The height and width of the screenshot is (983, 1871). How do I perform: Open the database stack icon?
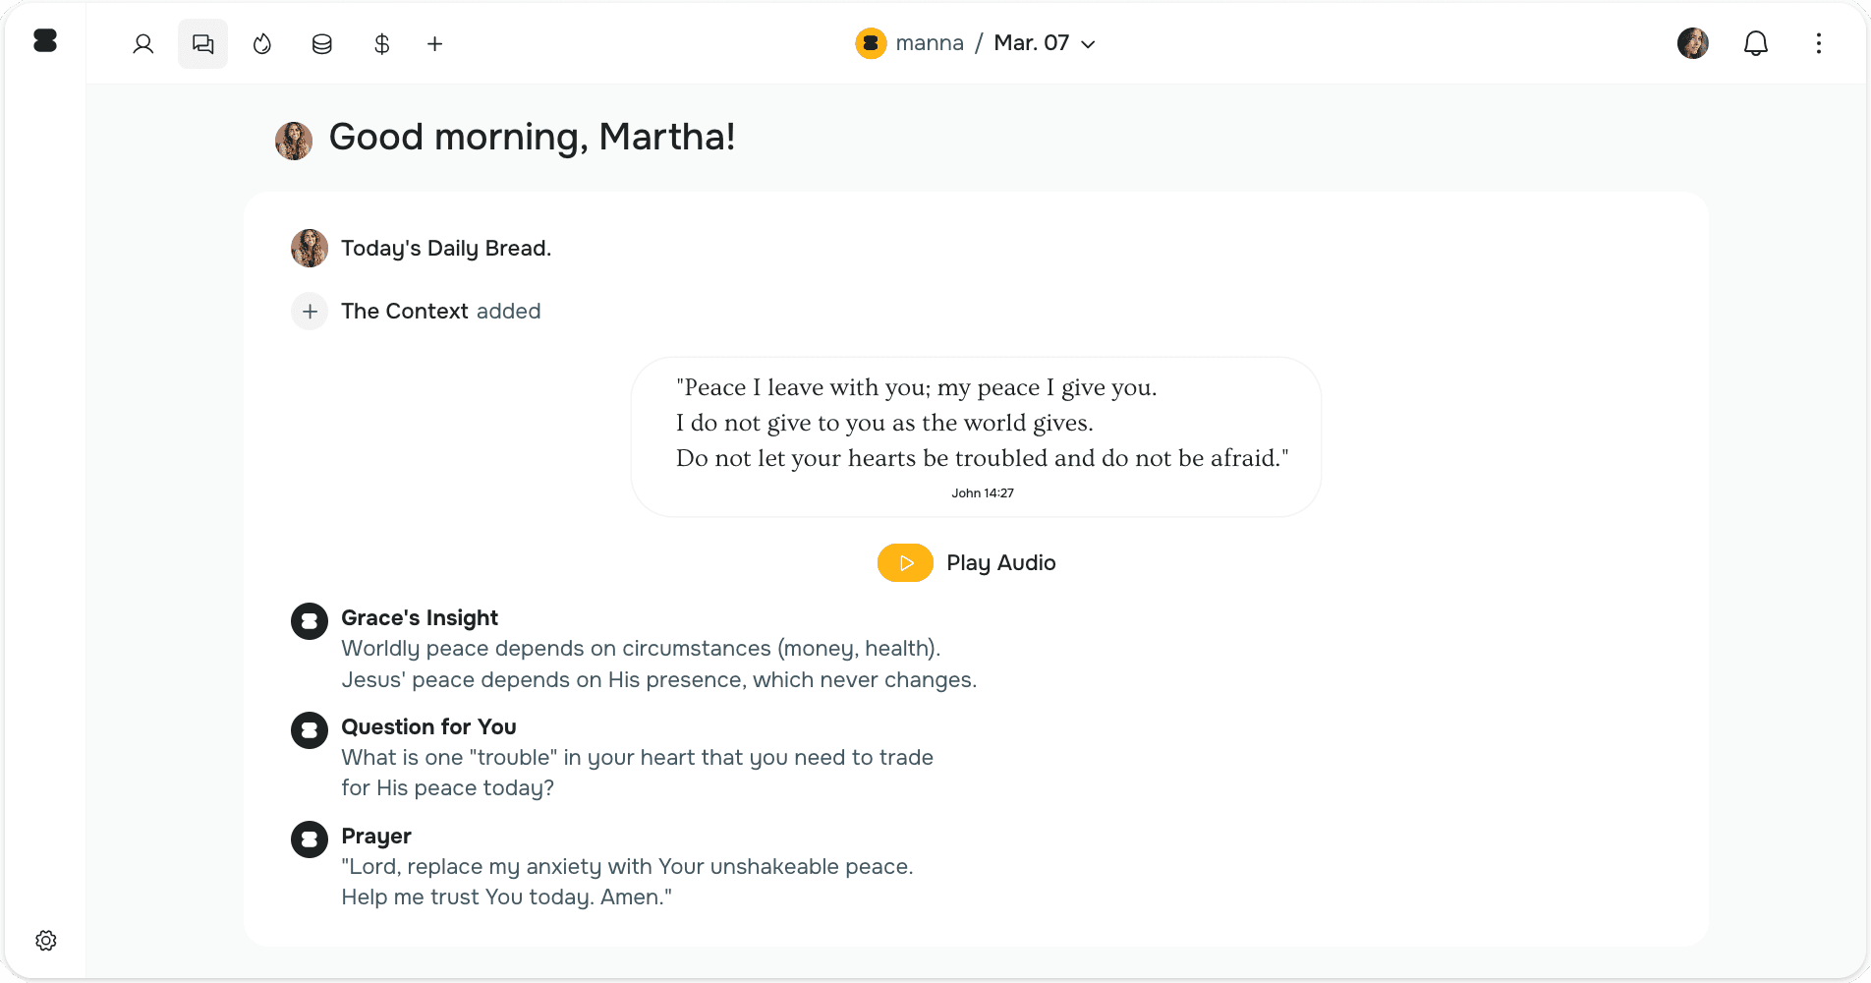tap(322, 44)
